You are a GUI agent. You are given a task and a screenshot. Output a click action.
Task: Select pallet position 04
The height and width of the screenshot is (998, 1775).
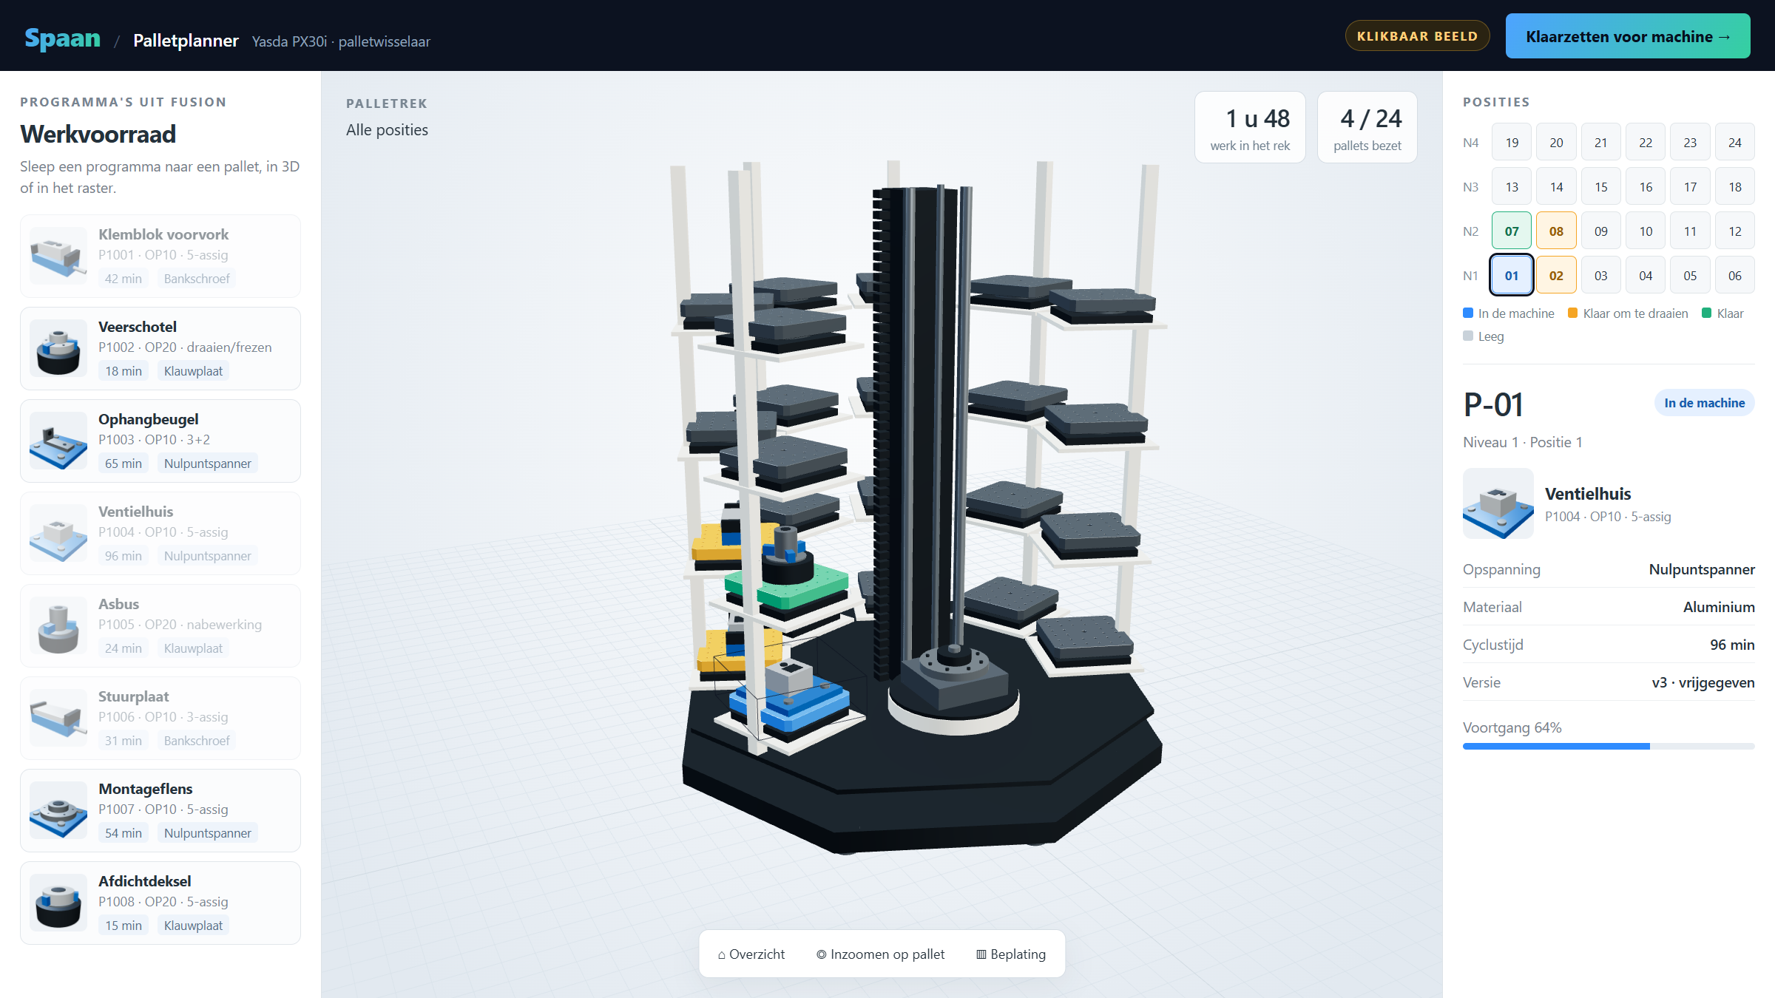1646,275
